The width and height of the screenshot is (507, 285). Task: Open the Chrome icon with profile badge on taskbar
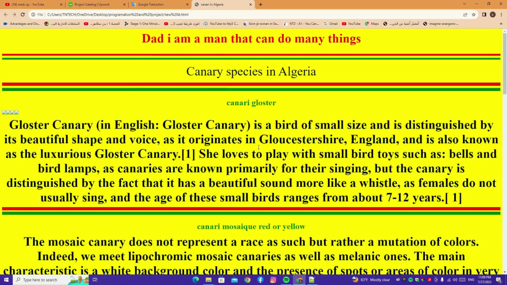[x=299, y=279]
